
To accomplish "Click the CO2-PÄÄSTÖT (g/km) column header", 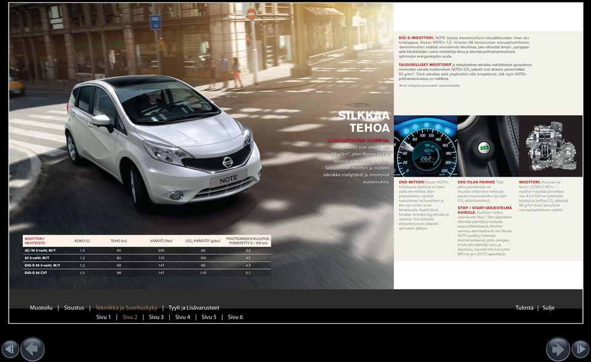I will click(203, 241).
